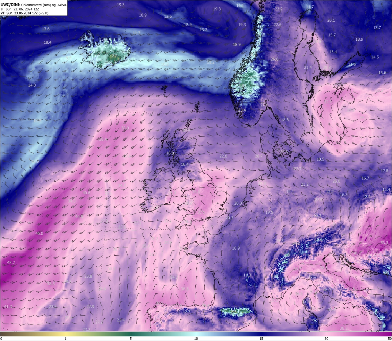Image resolution: width=392 pixels, height=341 pixels.
Task: Click the color scale label '5'
Action: tap(131, 339)
